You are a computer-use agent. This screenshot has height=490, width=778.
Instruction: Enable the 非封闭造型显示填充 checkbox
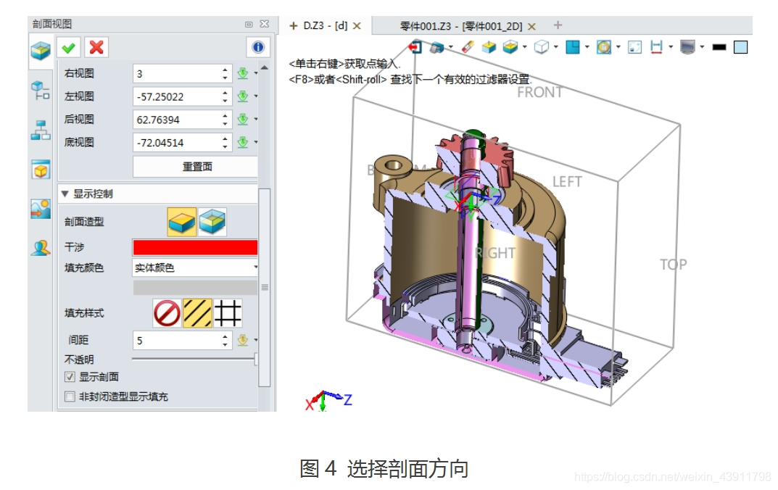(x=70, y=396)
